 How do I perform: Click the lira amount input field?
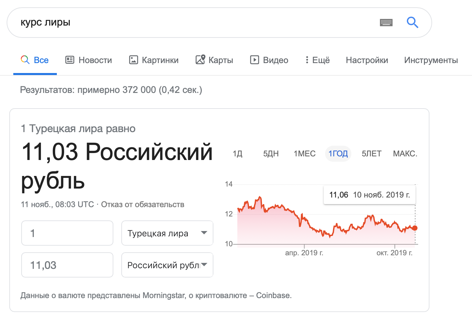click(x=67, y=233)
